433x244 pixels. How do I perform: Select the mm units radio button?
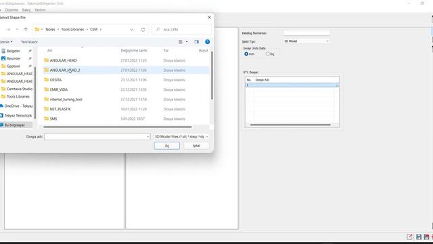[x=246, y=54]
